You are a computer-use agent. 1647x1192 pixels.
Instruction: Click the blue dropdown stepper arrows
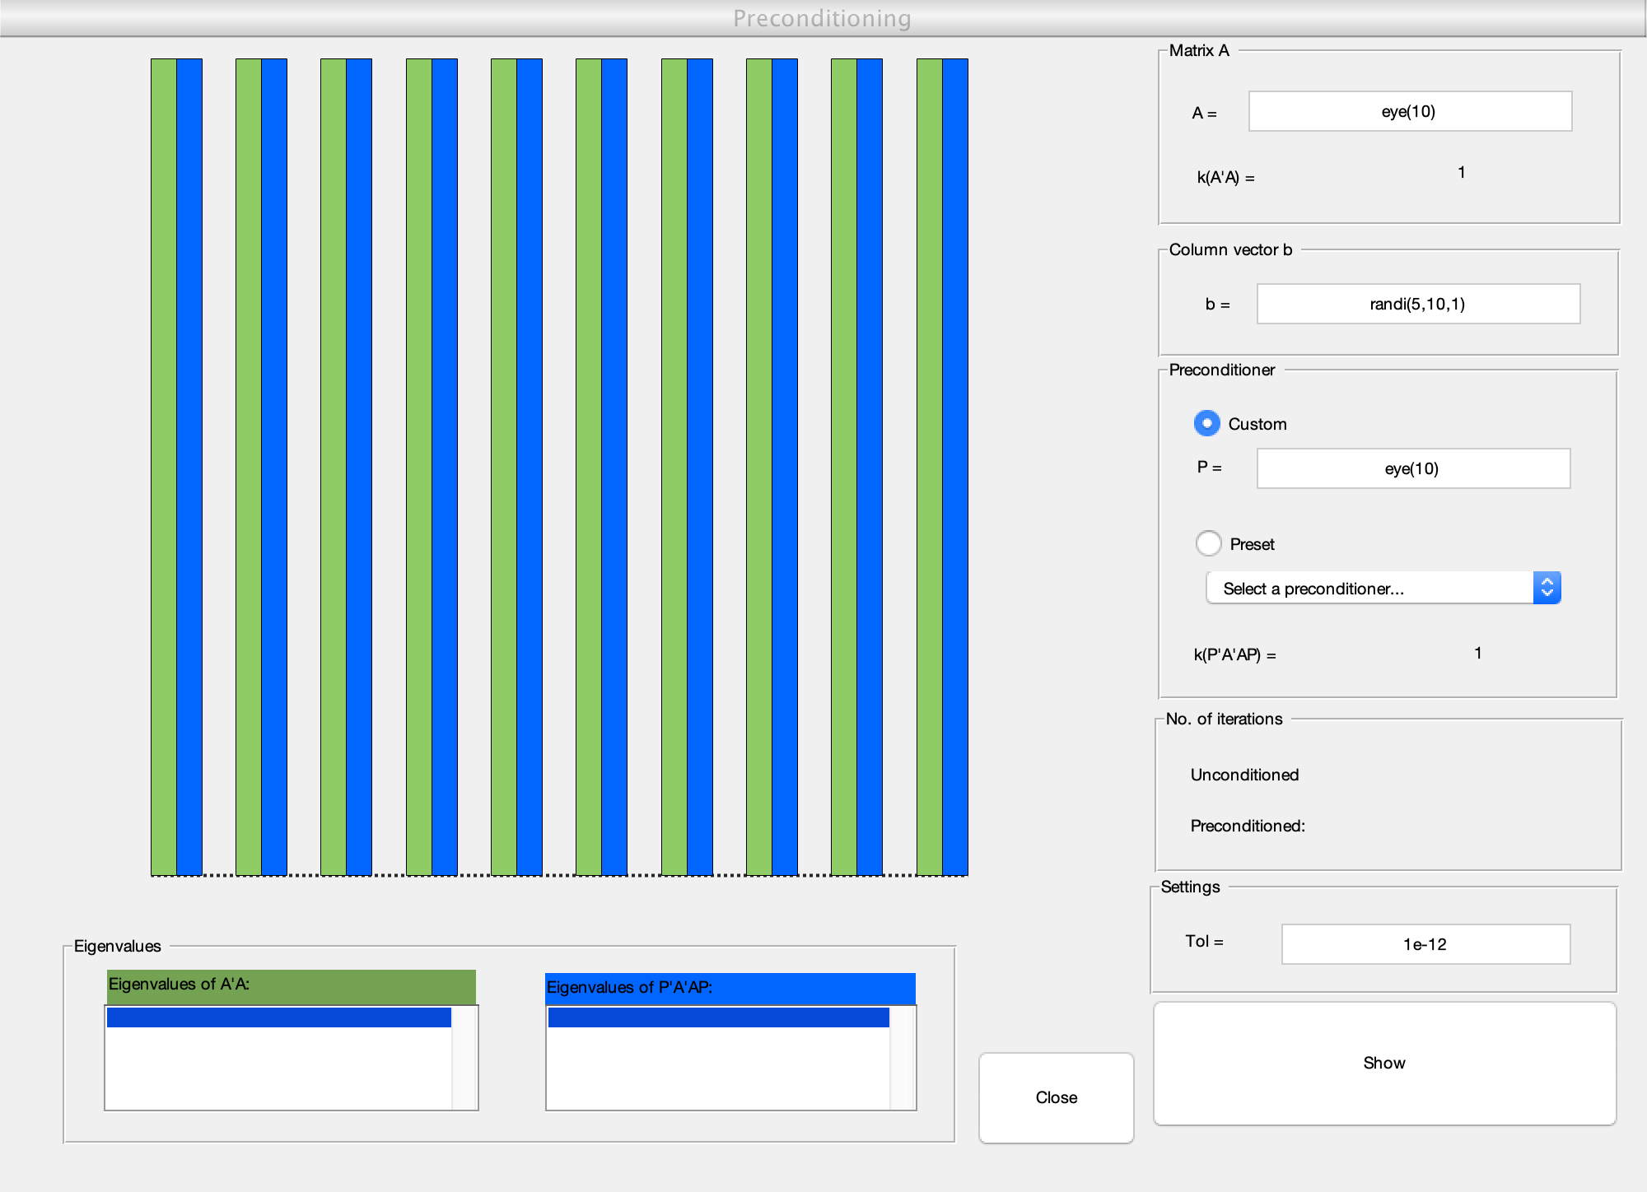[x=1547, y=588]
